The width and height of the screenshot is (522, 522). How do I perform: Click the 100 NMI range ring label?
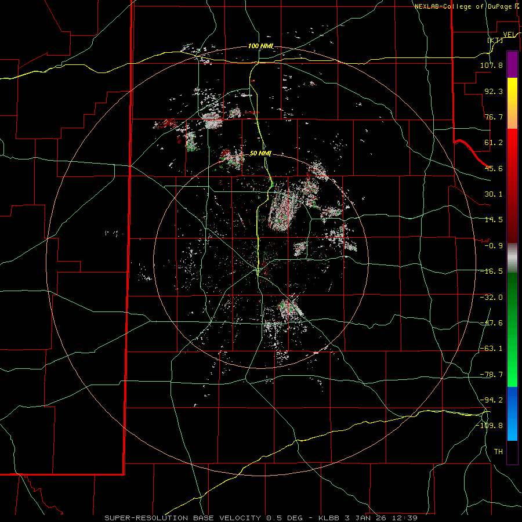(260, 46)
